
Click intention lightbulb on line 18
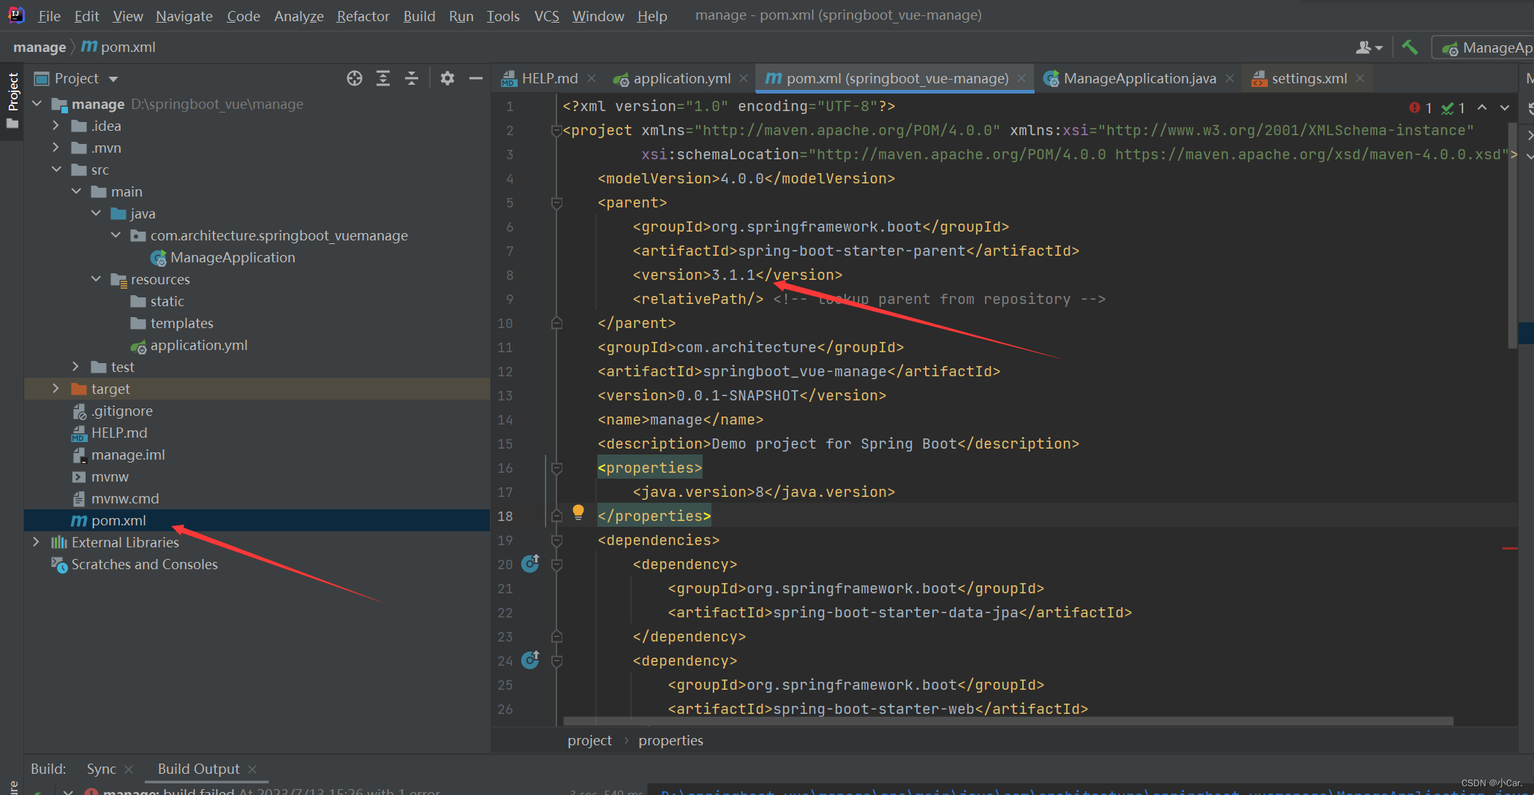coord(578,511)
